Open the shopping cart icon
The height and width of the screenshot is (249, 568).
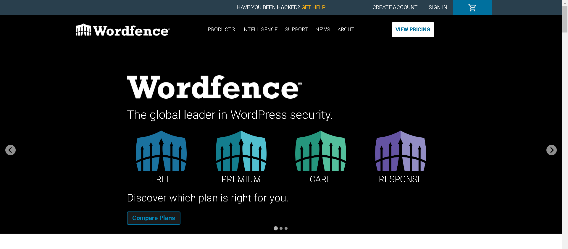(472, 7)
